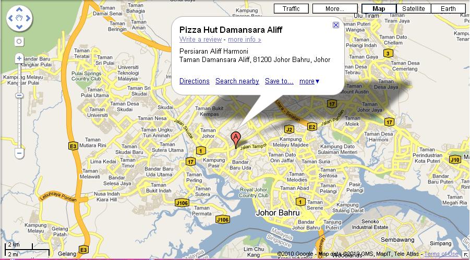
Task: Click the Search nearby link
Action: [x=237, y=81]
